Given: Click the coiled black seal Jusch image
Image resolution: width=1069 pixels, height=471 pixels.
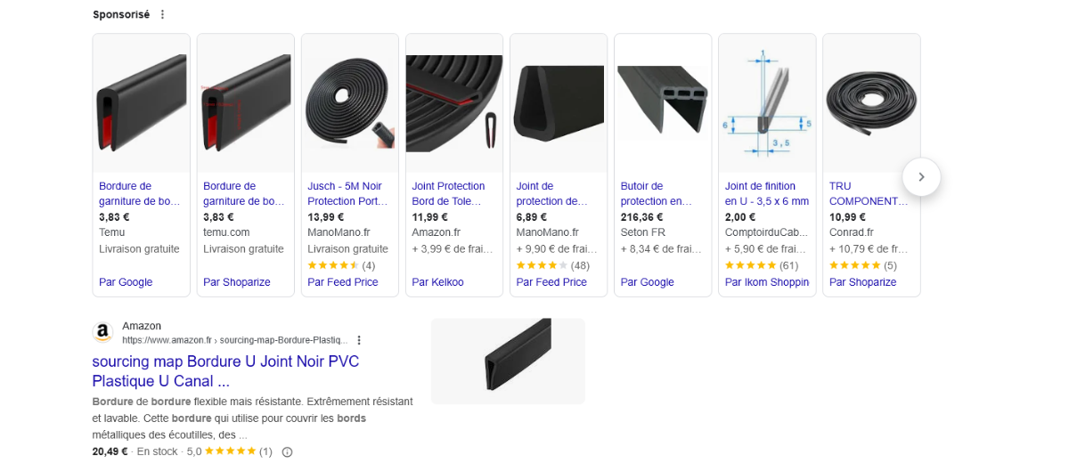Looking at the screenshot, I should (350, 103).
